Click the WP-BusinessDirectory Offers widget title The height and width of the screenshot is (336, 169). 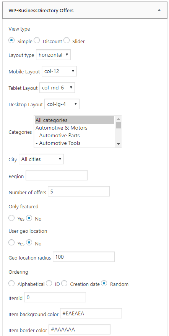pyautogui.click(x=41, y=10)
